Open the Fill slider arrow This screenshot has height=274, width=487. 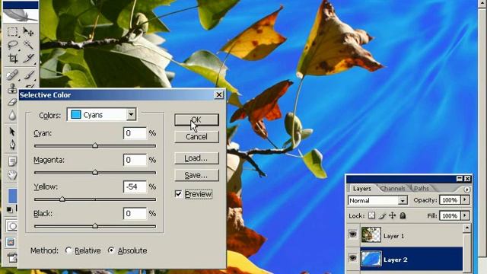pos(465,215)
